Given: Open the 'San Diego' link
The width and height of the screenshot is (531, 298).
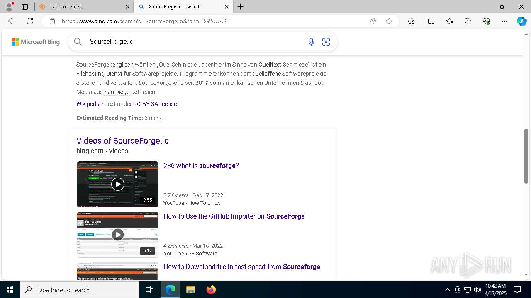Looking at the screenshot, I should tap(117, 92).
